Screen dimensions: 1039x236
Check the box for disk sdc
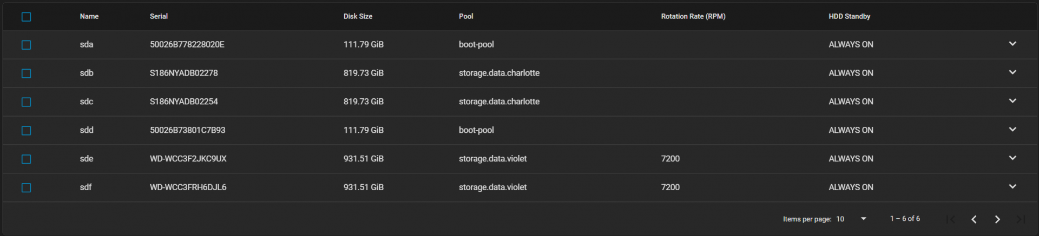26,102
